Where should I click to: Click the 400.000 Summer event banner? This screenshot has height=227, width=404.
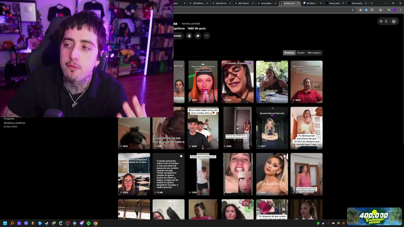(374, 216)
